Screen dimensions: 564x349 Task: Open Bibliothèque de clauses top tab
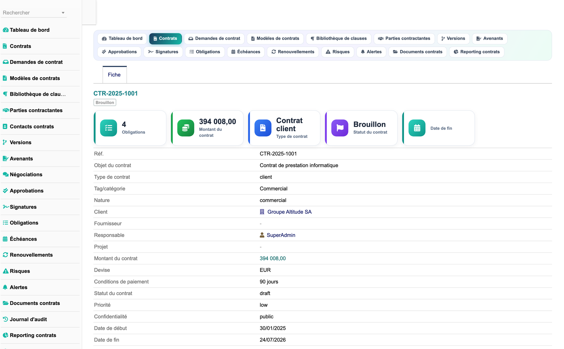coord(339,39)
